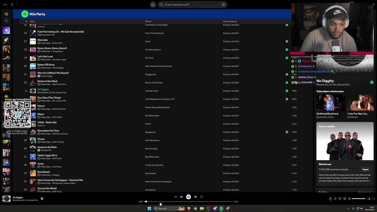Click the Windows Start button
This screenshot has width=377, height=212.
coord(149,208)
